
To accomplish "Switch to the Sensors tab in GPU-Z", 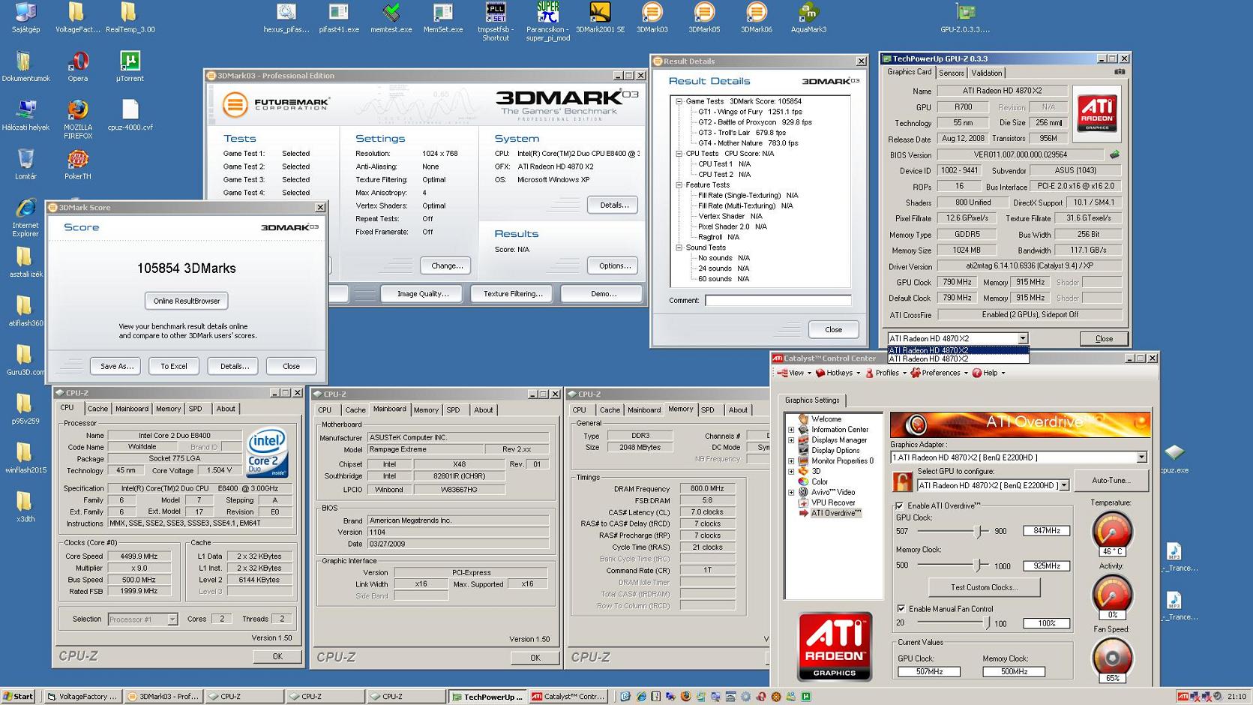I will tap(951, 73).
